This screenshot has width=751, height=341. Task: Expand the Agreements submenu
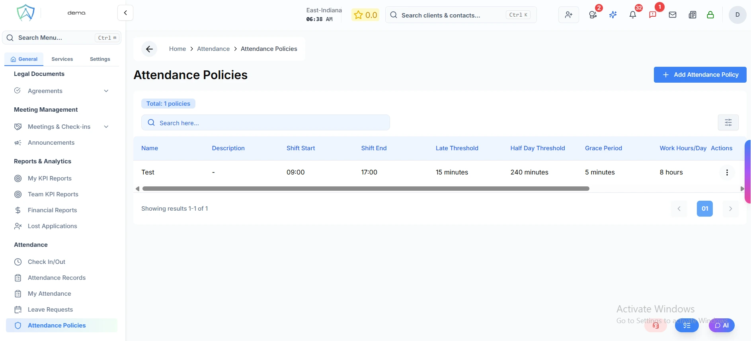click(x=106, y=91)
